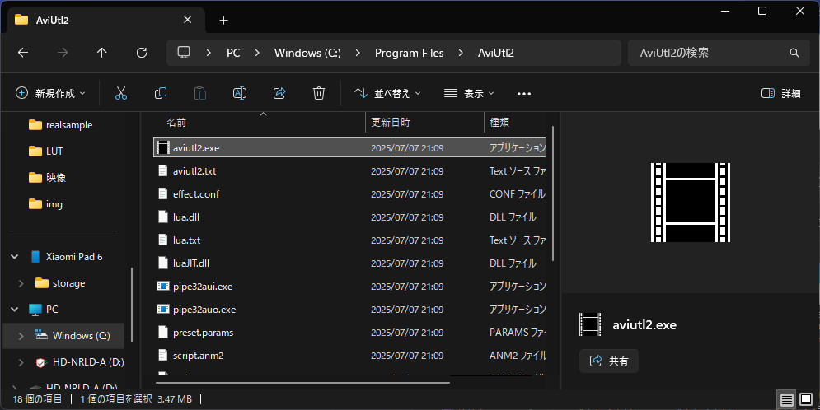Select the lua.dll file
820x410 pixels.
pos(350,217)
